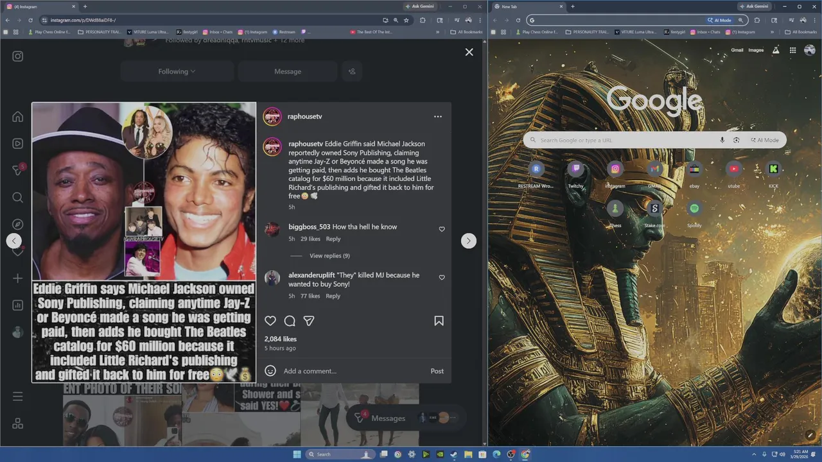This screenshot has height=462, width=822.
Task: Click Ask Gemini in Instagram window
Action: pos(420,6)
